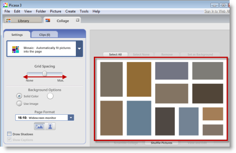Image resolution: width=236 pixels, height=153 pixels.
Task: Select the Solid Color radio button
Action: [19, 96]
